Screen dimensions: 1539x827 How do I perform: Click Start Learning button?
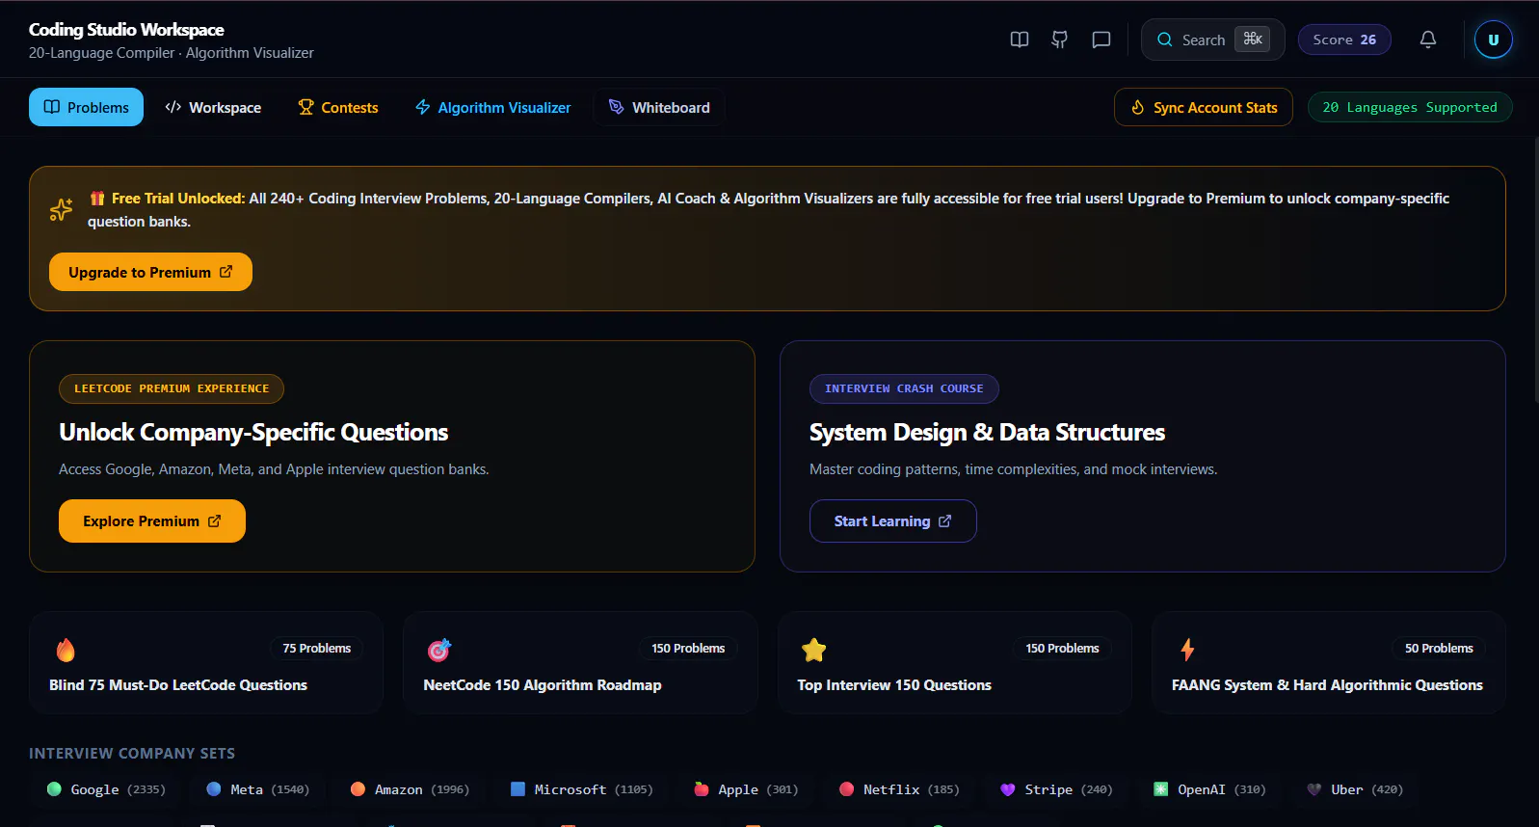892,520
